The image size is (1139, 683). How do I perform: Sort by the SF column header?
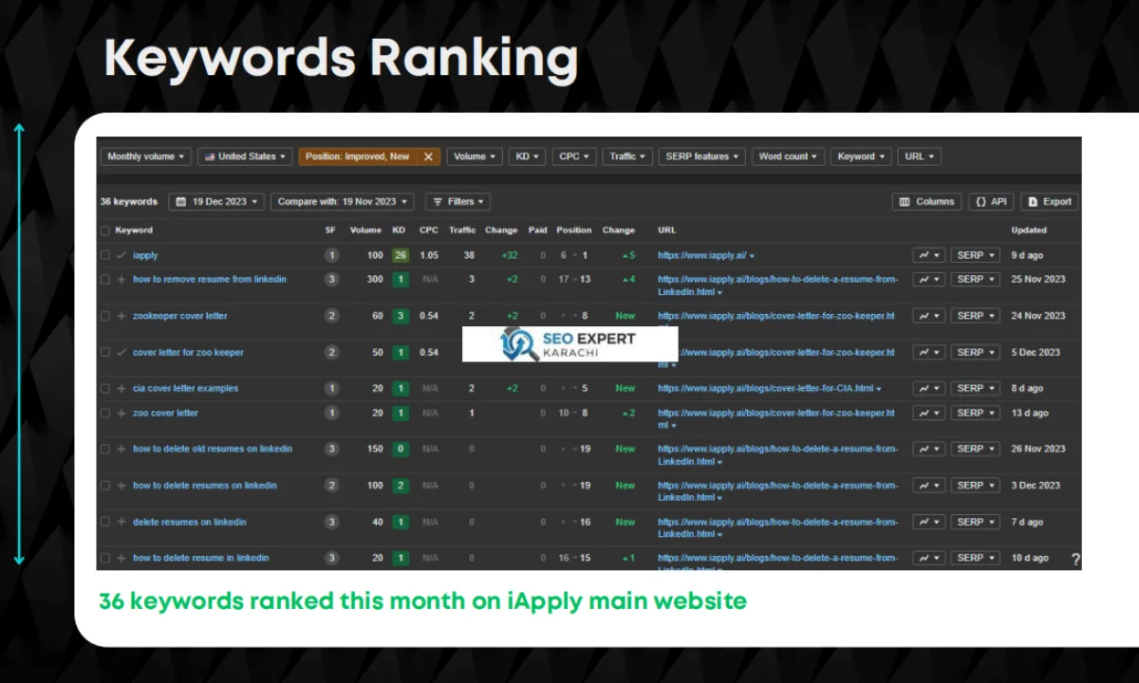pyautogui.click(x=330, y=231)
